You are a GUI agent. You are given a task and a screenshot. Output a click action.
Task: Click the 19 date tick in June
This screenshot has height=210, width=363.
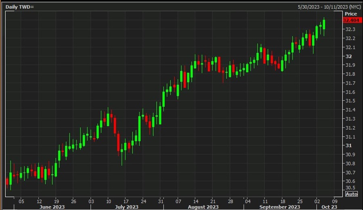coord(56,202)
